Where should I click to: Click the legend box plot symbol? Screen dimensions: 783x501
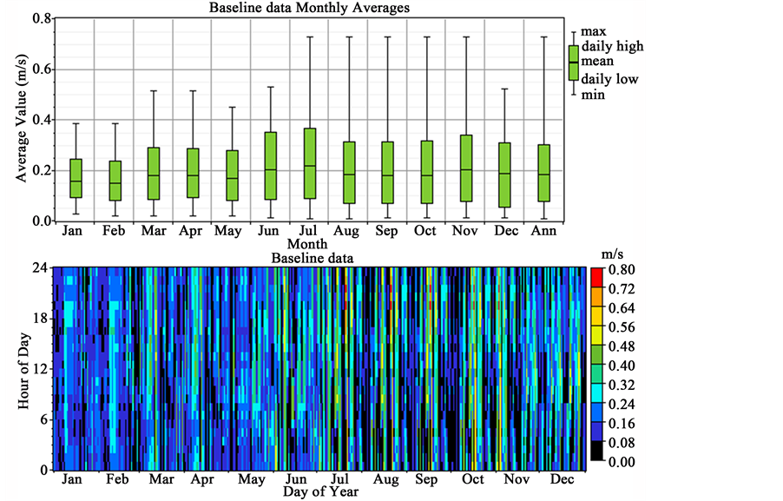click(x=573, y=63)
